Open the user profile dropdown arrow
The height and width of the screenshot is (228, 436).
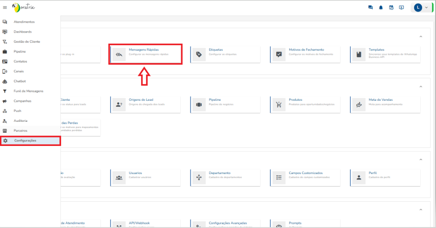426,8
